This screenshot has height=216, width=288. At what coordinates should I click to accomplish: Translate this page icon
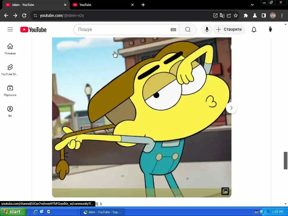[222, 15]
